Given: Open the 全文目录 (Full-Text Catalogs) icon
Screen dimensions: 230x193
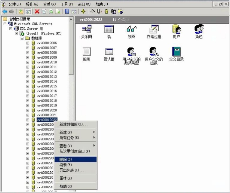Looking at the screenshot, I should [176, 52].
